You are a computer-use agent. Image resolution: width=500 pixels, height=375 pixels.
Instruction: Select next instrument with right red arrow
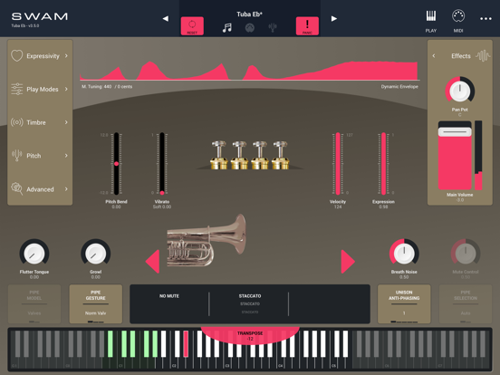pyautogui.click(x=348, y=262)
